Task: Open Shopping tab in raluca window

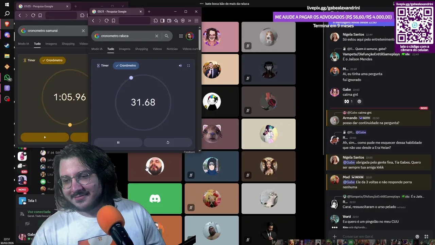Action: pyautogui.click(x=141, y=49)
